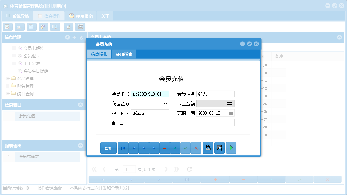Refresh the record list with refresh icon
Screen dimensions: 347x195
tap(189, 169)
